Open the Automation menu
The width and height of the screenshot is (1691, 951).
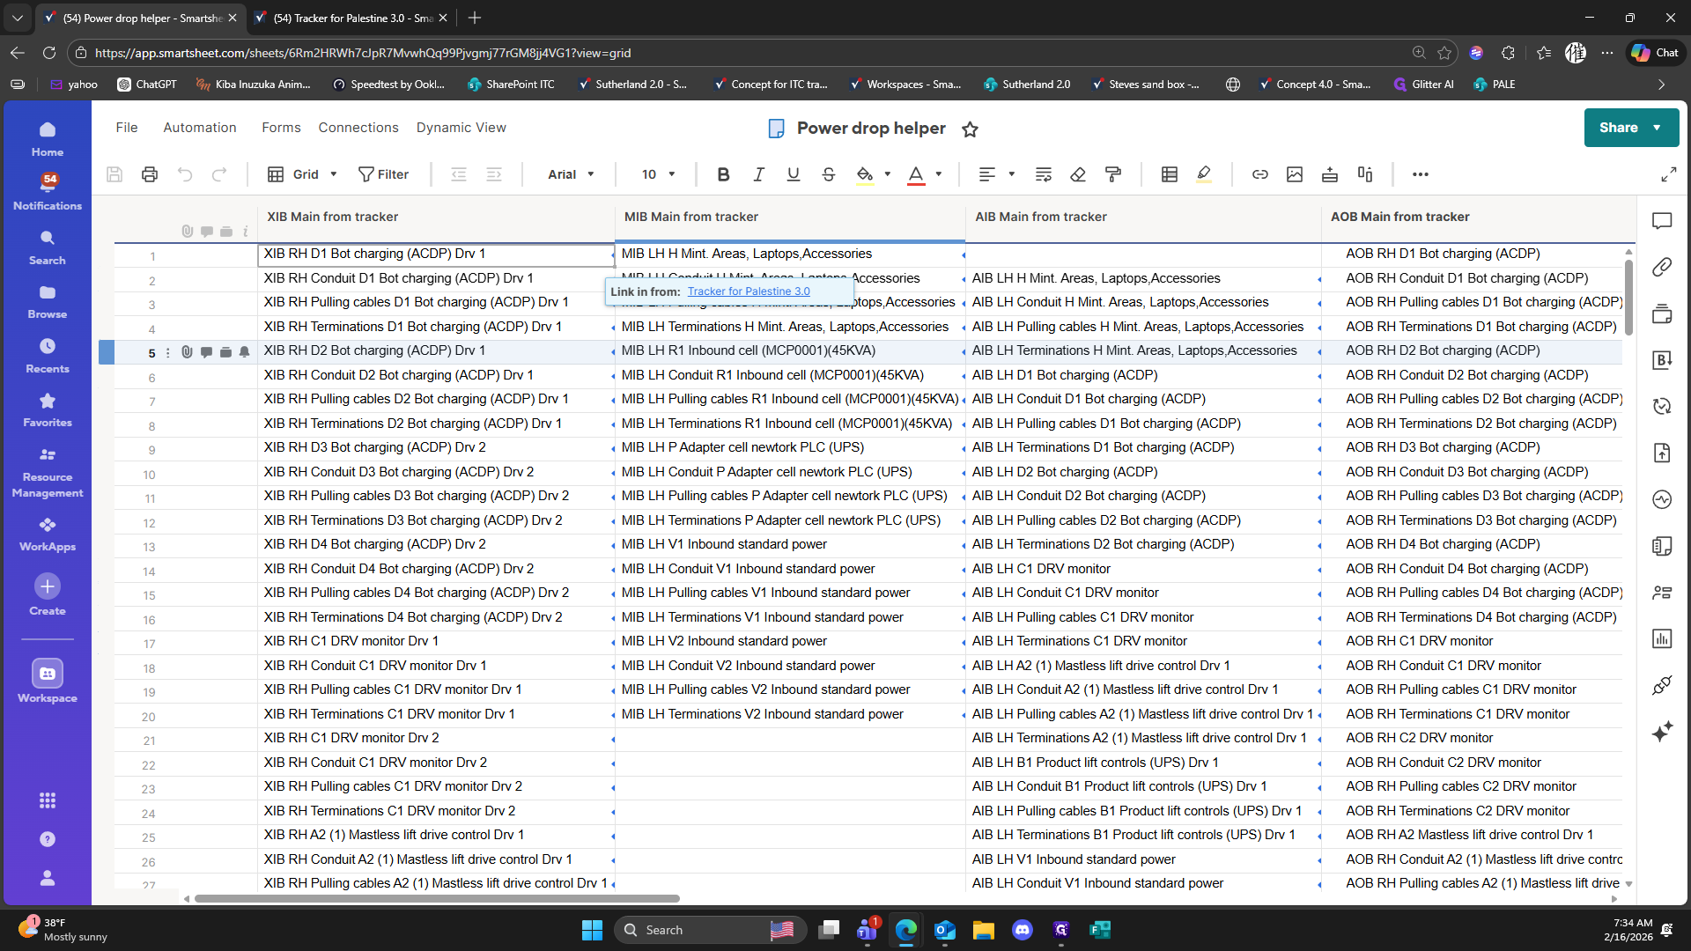point(200,128)
